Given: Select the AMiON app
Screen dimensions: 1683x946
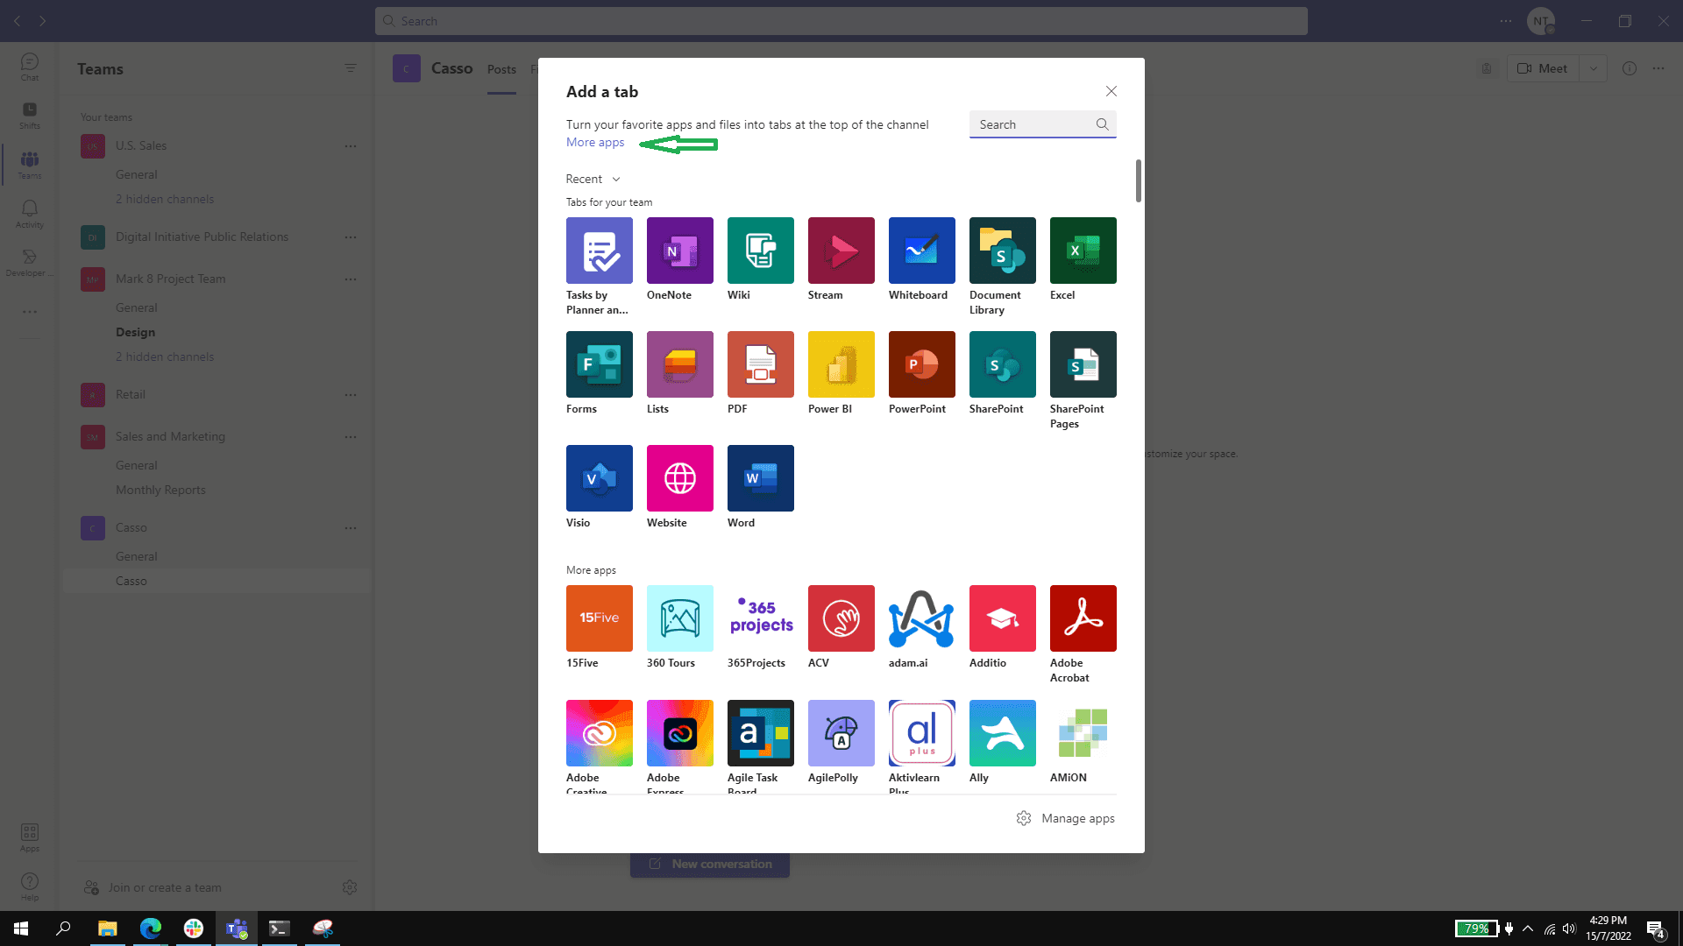Looking at the screenshot, I should pyautogui.click(x=1083, y=733).
